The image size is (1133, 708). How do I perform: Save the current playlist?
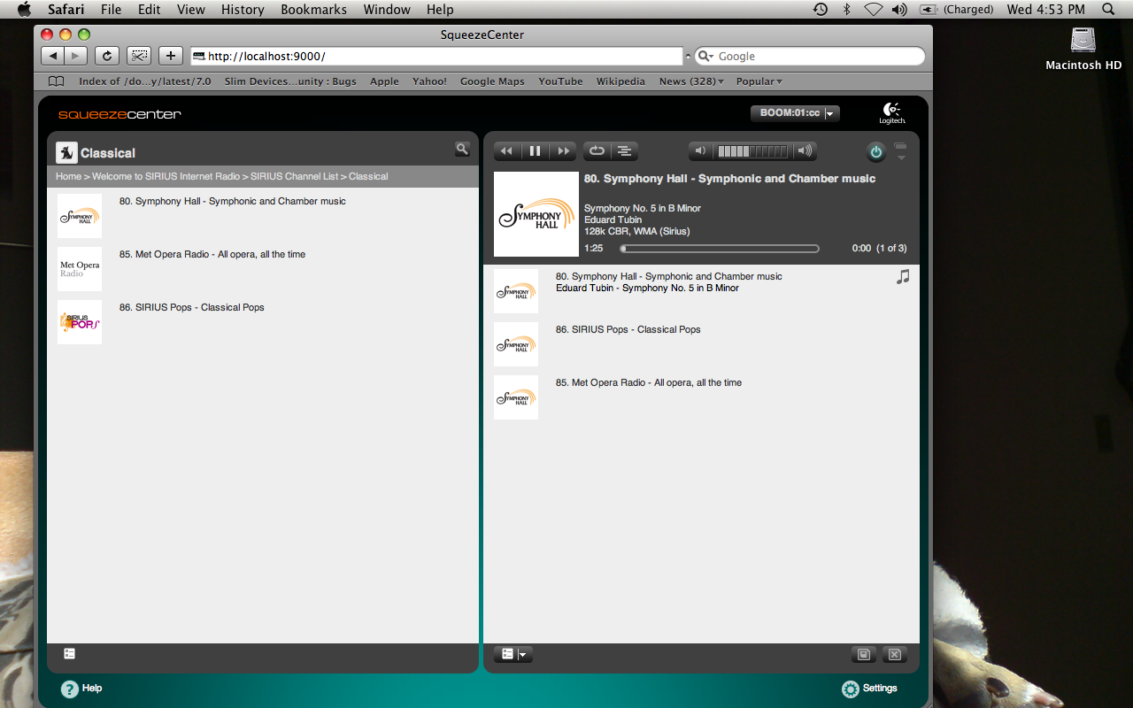tap(864, 654)
